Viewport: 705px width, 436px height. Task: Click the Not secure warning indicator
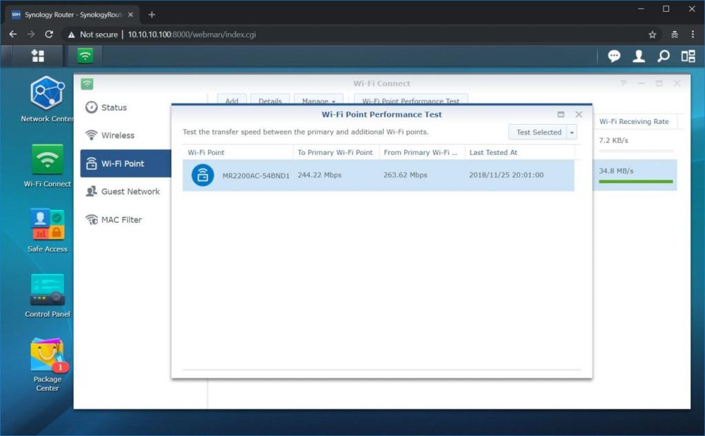93,34
